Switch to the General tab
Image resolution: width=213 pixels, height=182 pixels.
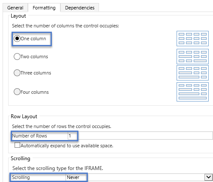[x=15, y=8]
